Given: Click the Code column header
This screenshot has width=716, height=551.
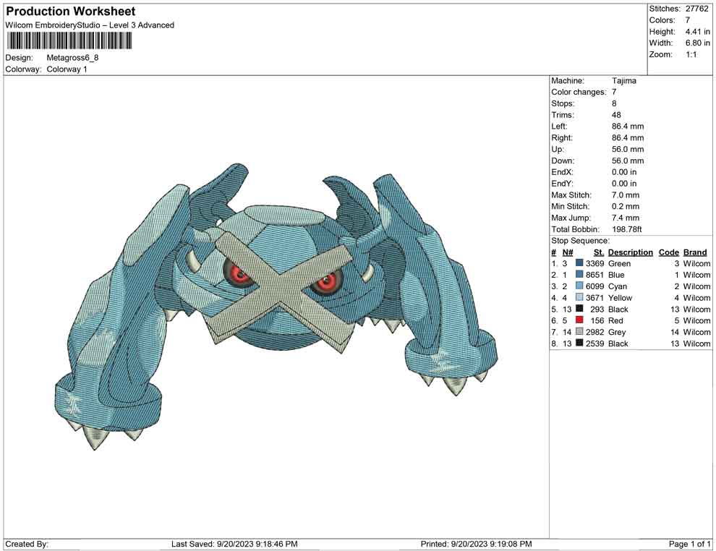Looking at the screenshot, I should [x=669, y=252].
